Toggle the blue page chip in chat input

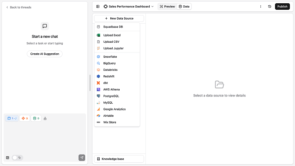coord(12,118)
